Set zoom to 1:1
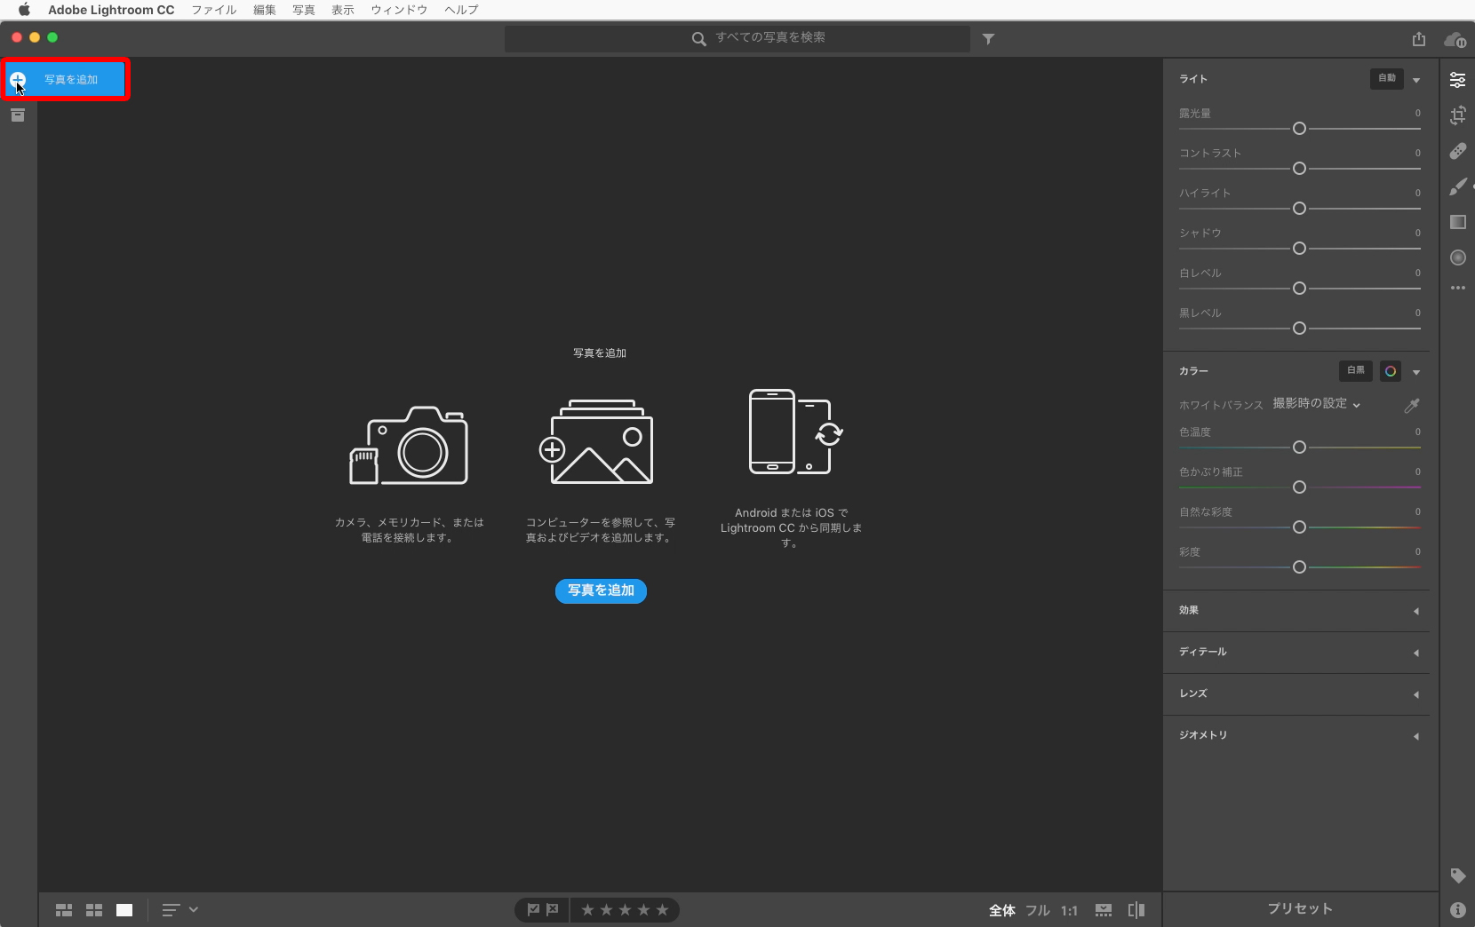 (x=1069, y=910)
